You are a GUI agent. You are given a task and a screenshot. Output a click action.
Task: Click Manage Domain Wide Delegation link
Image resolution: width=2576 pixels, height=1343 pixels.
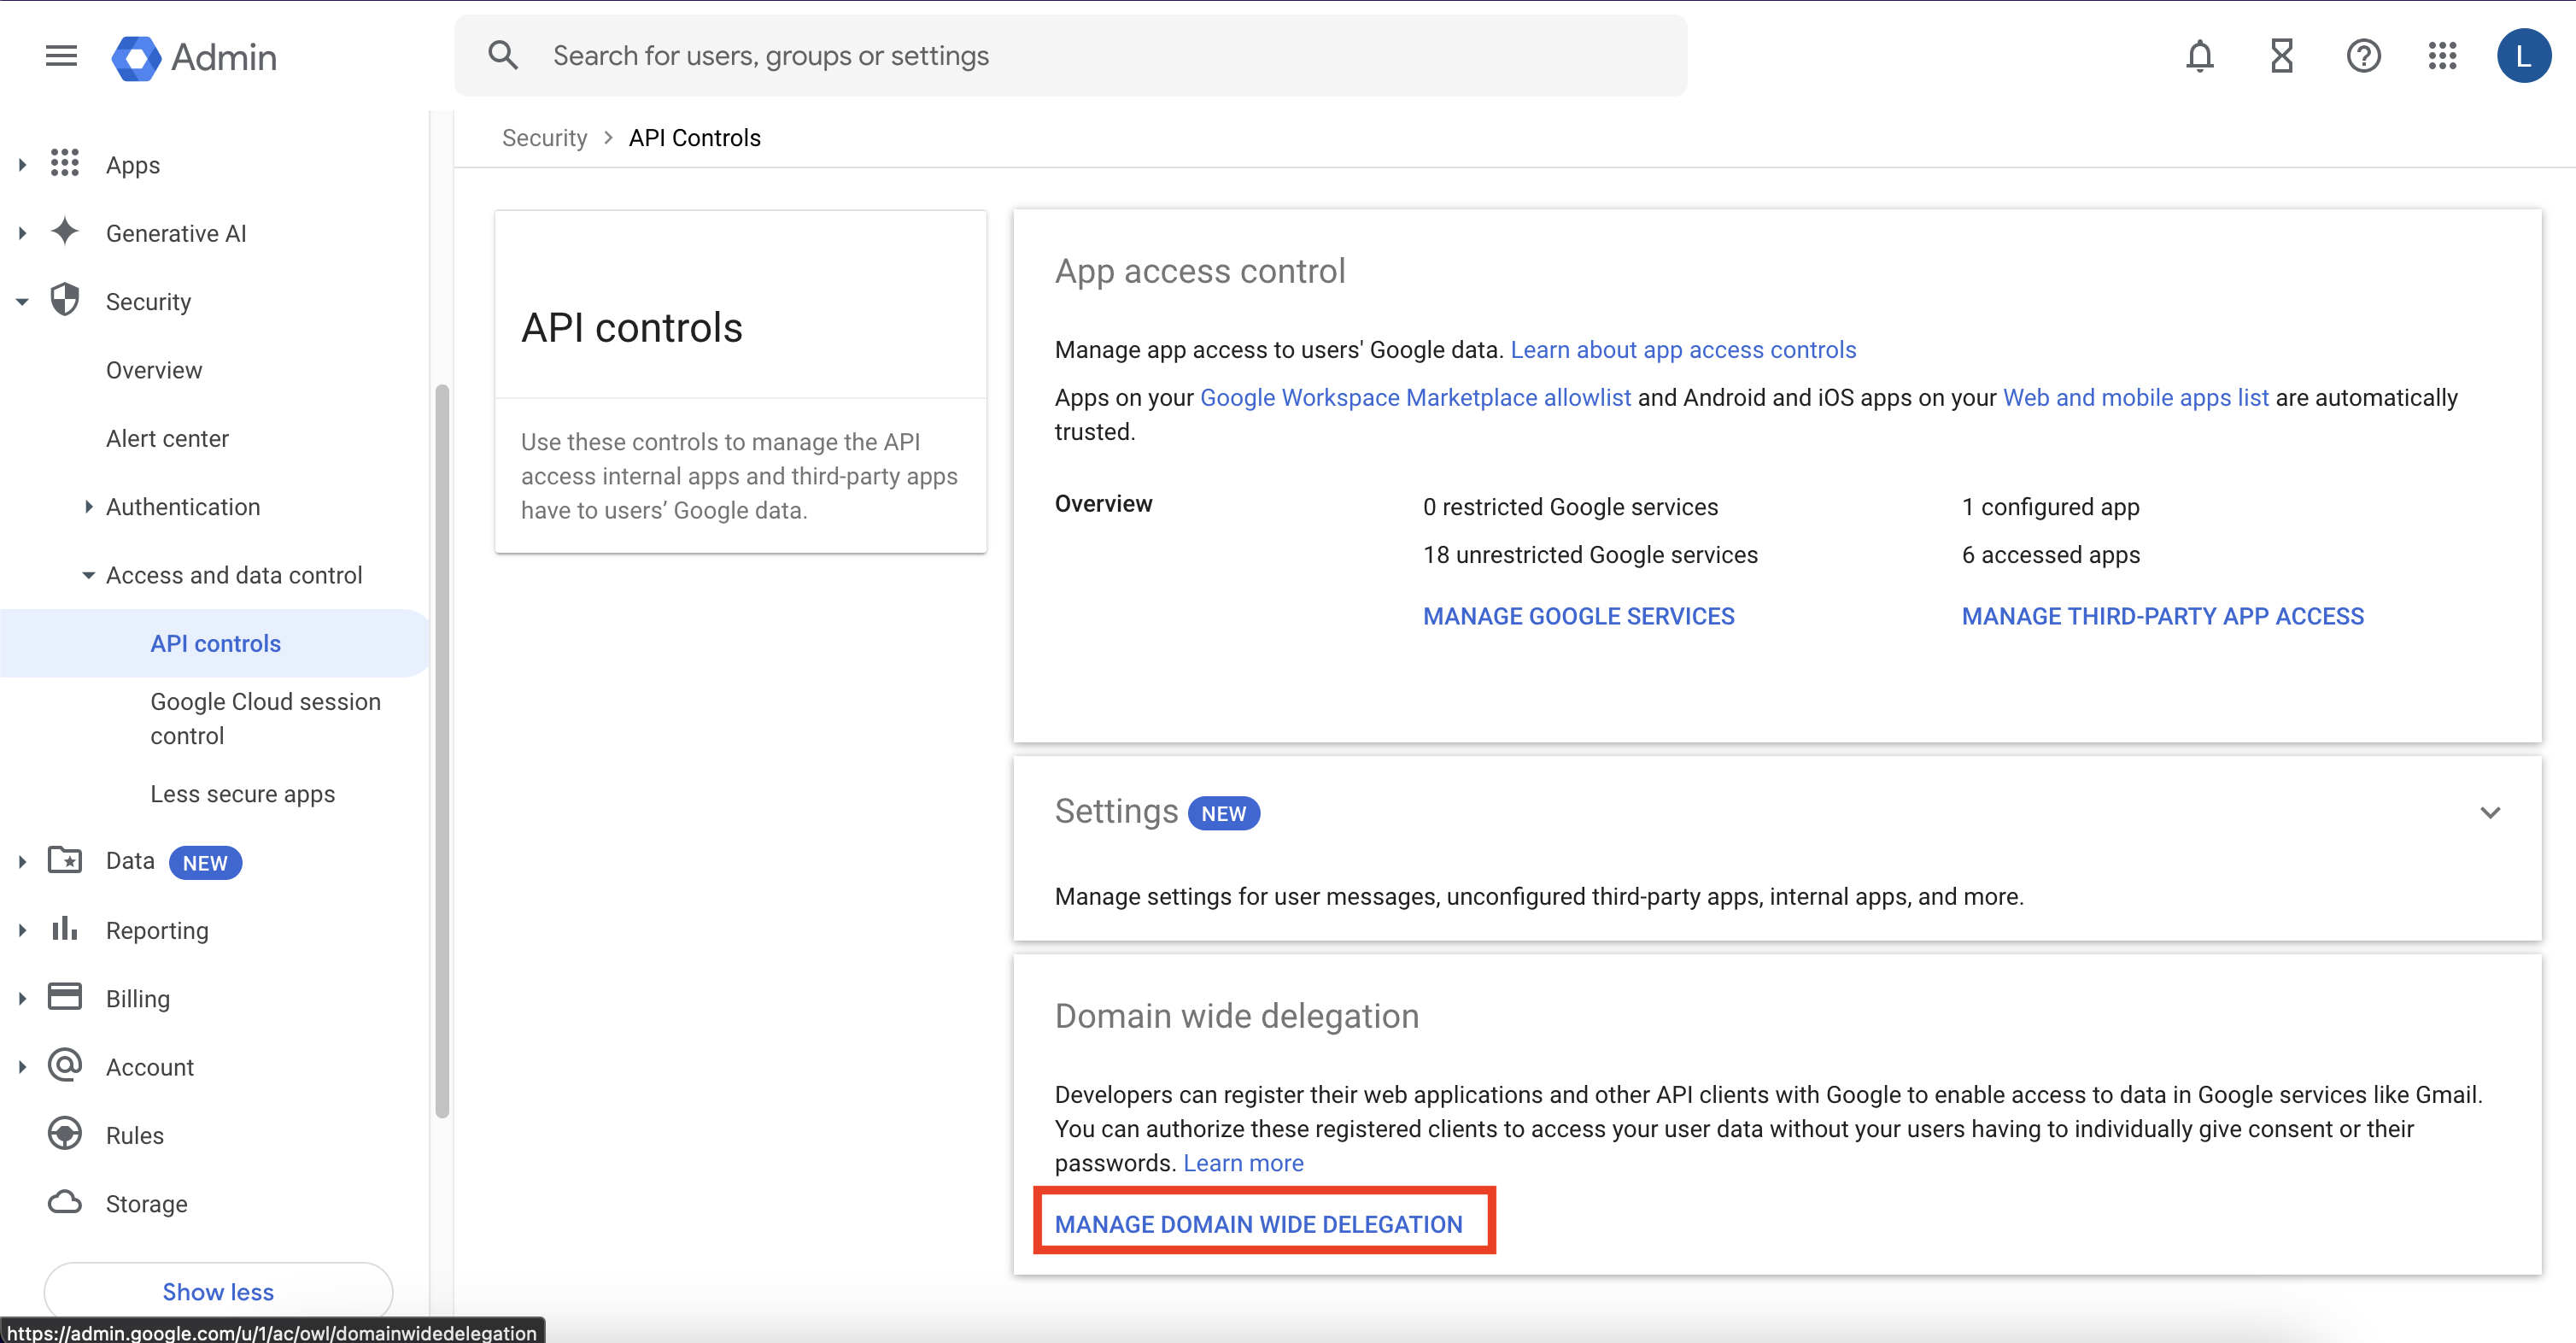[x=1258, y=1223]
